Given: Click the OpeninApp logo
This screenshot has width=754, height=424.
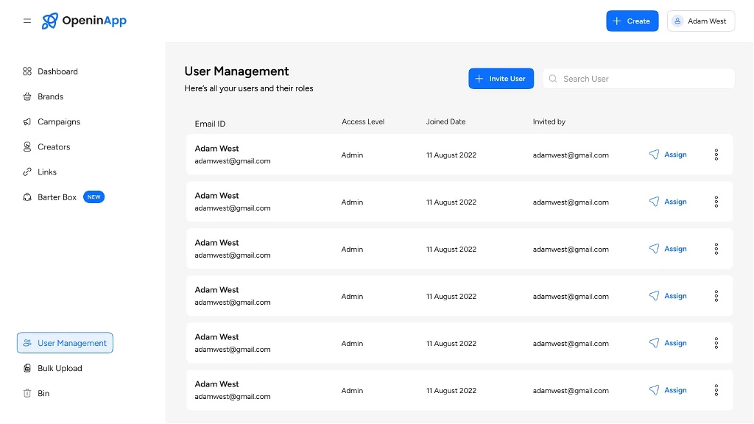Looking at the screenshot, I should 83,21.
